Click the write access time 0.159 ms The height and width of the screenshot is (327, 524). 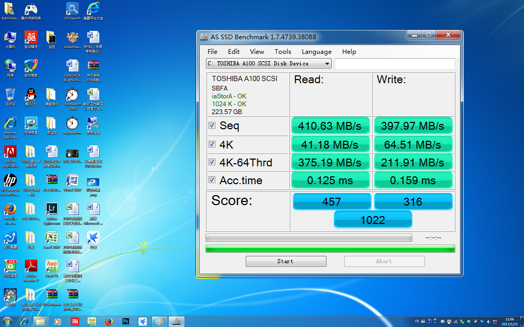click(413, 180)
